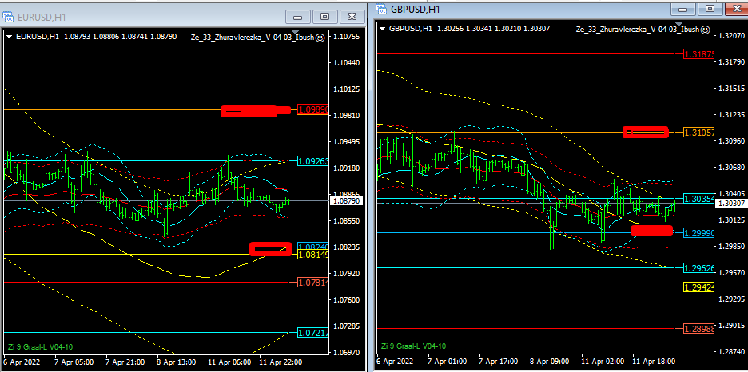The image size is (748, 372).
Task: Click the current price tag 1.08790
Action: [x=347, y=202]
